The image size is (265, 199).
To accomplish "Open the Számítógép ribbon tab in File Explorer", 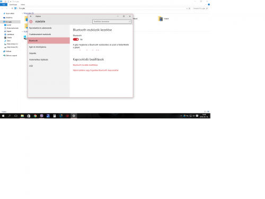I will click(x=13, y=5).
